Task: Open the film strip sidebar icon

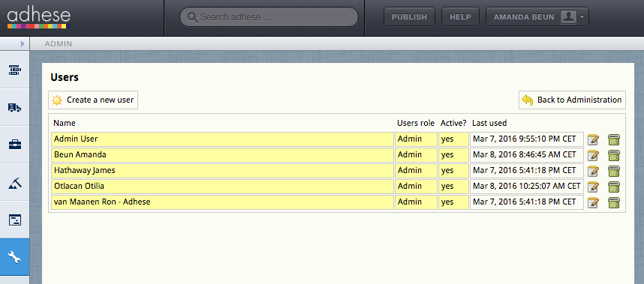Action: pos(14,70)
